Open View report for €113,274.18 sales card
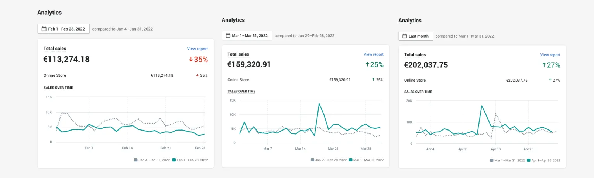This screenshot has width=594, height=178. pos(198,49)
